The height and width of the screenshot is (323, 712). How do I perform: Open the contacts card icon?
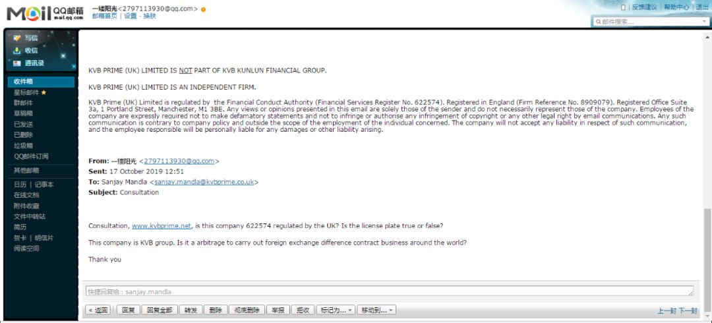[x=17, y=63]
